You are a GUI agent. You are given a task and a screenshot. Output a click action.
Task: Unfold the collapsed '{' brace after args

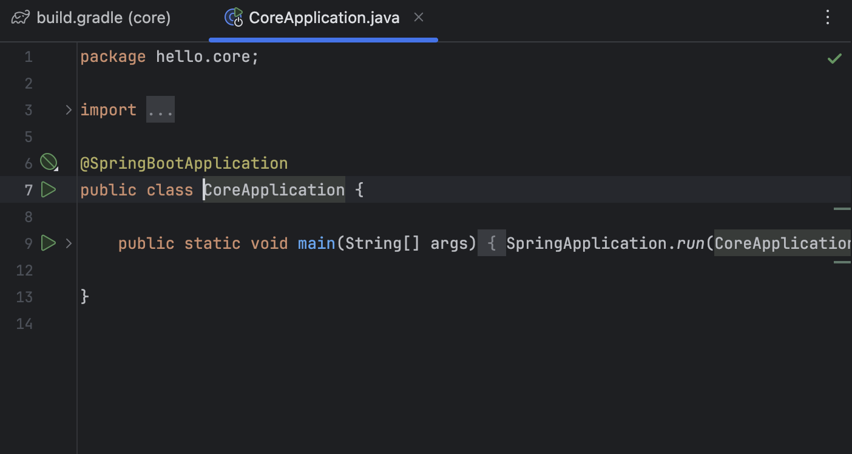(492, 243)
